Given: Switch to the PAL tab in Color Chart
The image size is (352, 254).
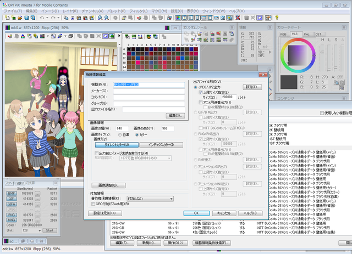Looking at the screenshot, I should pos(306,34).
